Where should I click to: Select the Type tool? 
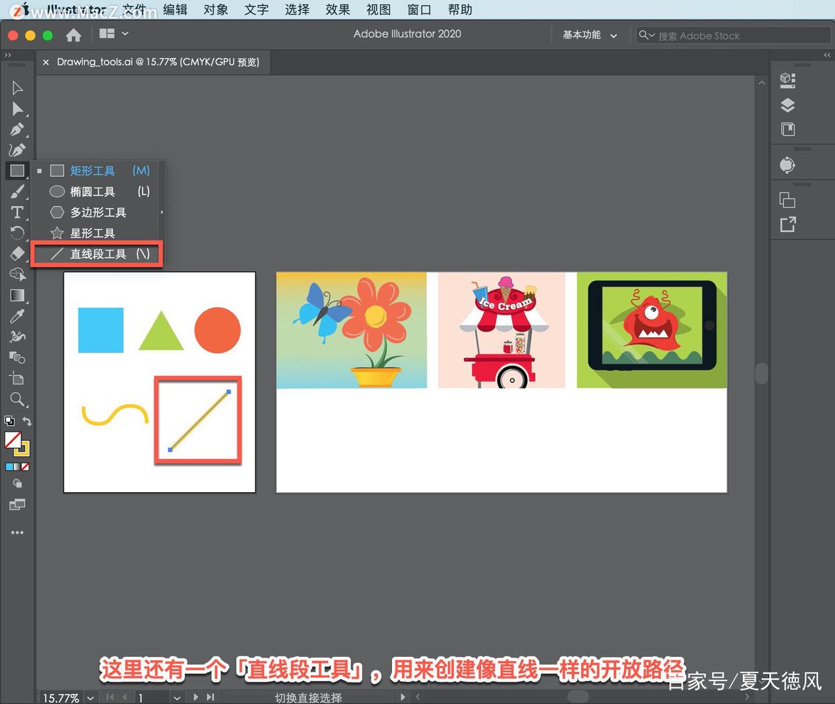coord(17,212)
